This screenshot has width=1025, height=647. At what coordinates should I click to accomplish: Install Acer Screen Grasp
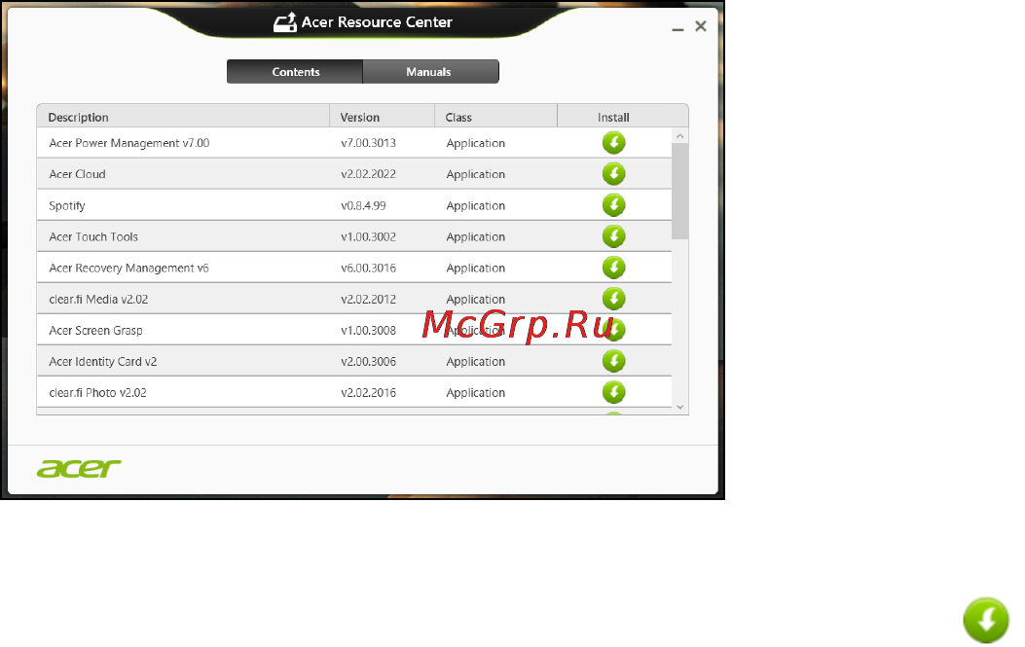point(614,330)
